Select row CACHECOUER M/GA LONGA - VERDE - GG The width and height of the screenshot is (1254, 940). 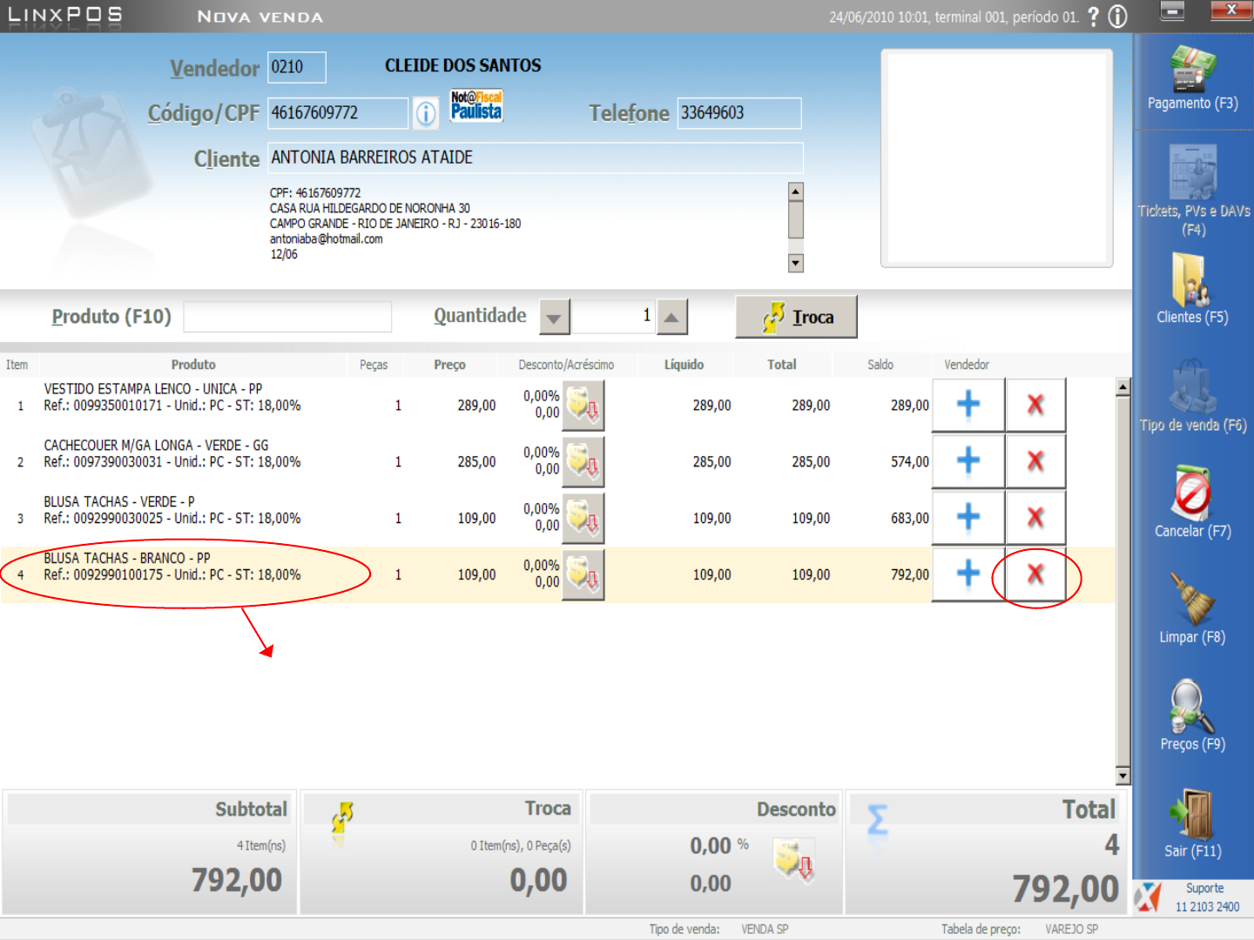click(557, 461)
